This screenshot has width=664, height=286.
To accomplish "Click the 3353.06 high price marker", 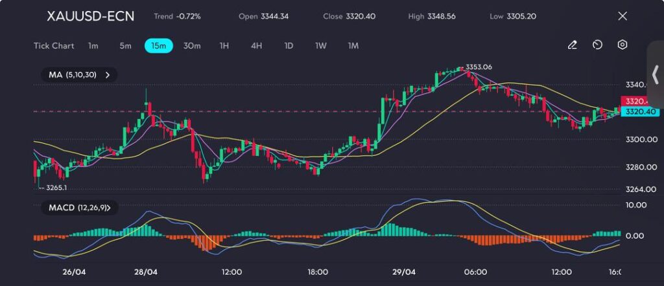I will click(x=479, y=67).
